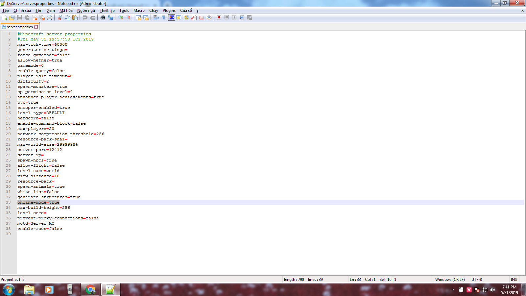The width and height of the screenshot is (526, 296).
Task: Click the Open file toolbar icon
Action: (12, 17)
